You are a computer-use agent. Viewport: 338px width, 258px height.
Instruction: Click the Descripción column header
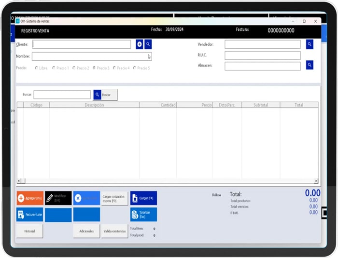(x=95, y=105)
